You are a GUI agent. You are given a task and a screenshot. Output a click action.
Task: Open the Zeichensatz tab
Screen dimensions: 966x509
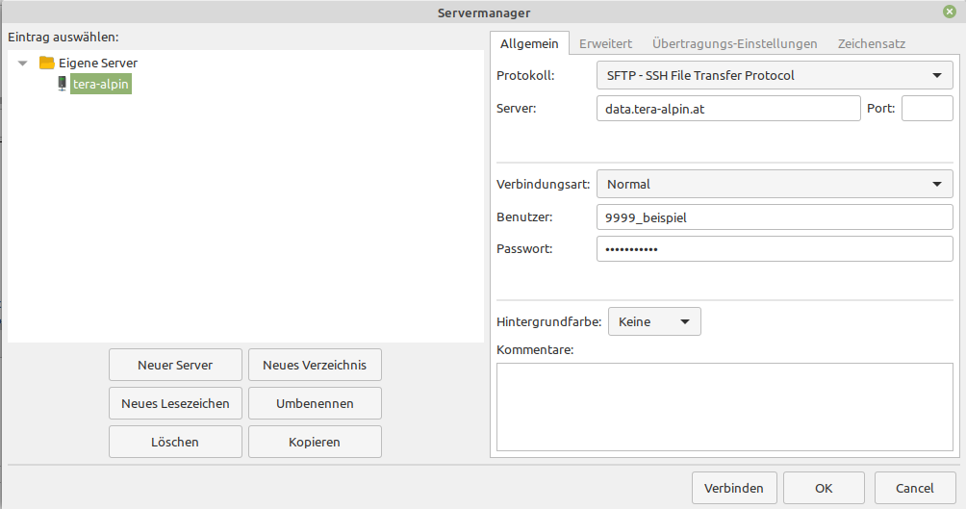coord(871,43)
